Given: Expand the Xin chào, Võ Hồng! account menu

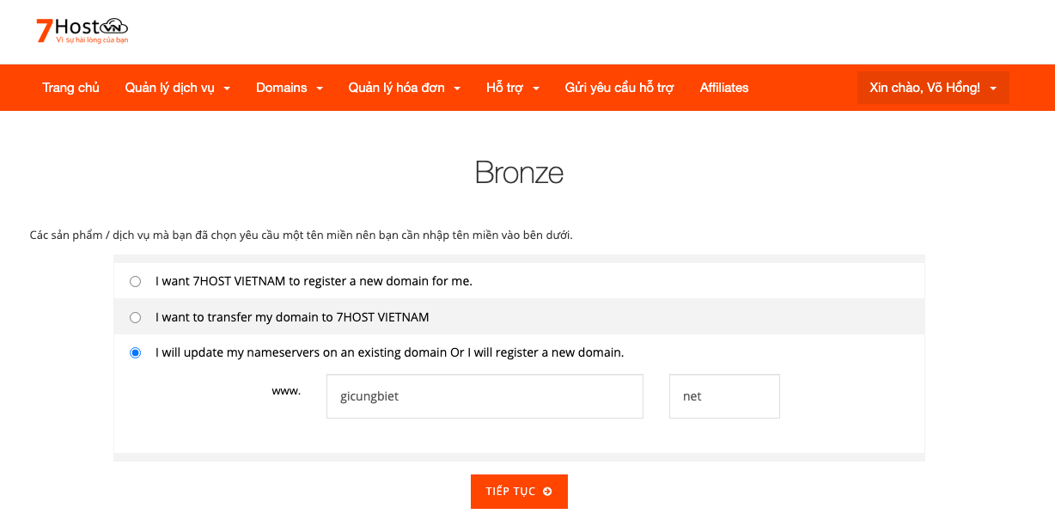Looking at the screenshot, I should 933,88.
